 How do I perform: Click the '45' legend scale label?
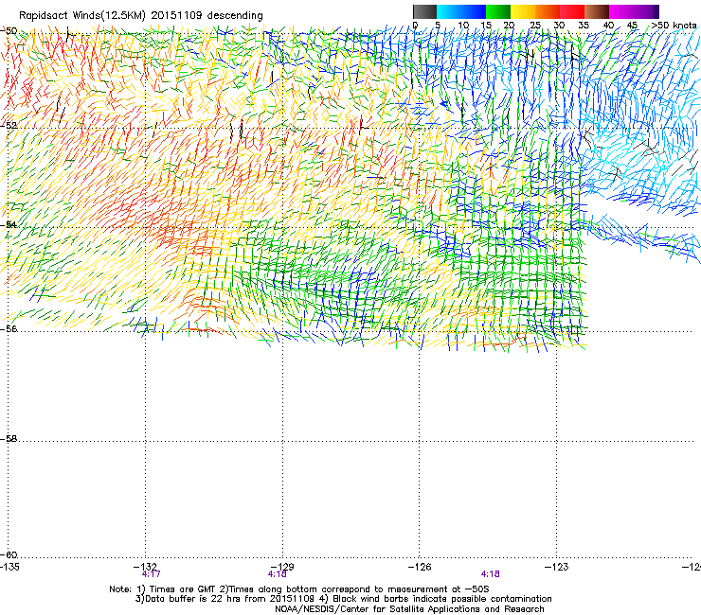[632, 25]
